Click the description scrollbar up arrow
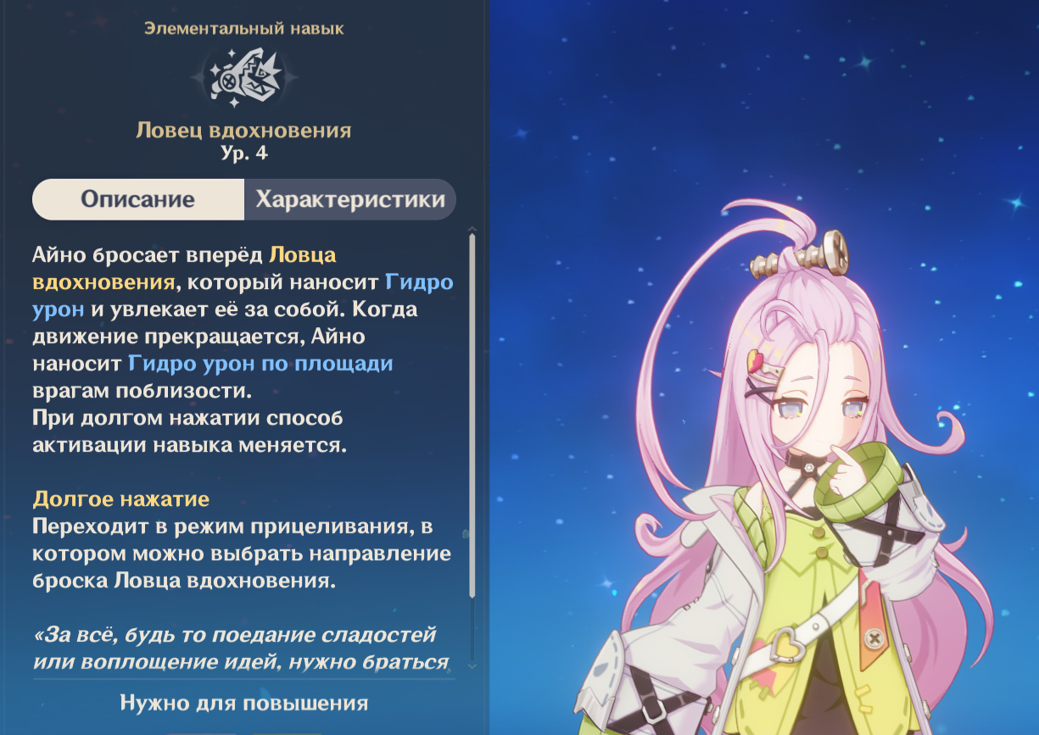The height and width of the screenshot is (735, 1039). [x=472, y=229]
